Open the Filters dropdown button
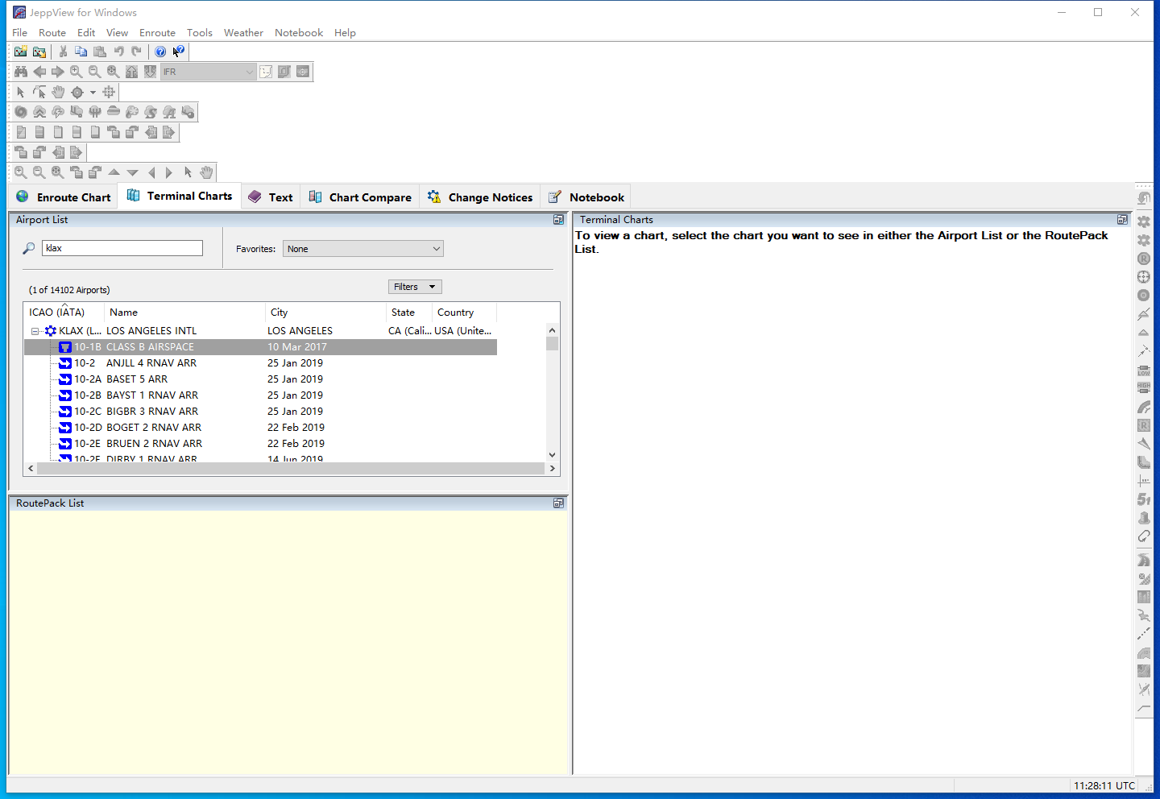Image resolution: width=1160 pixels, height=799 pixels. point(415,287)
